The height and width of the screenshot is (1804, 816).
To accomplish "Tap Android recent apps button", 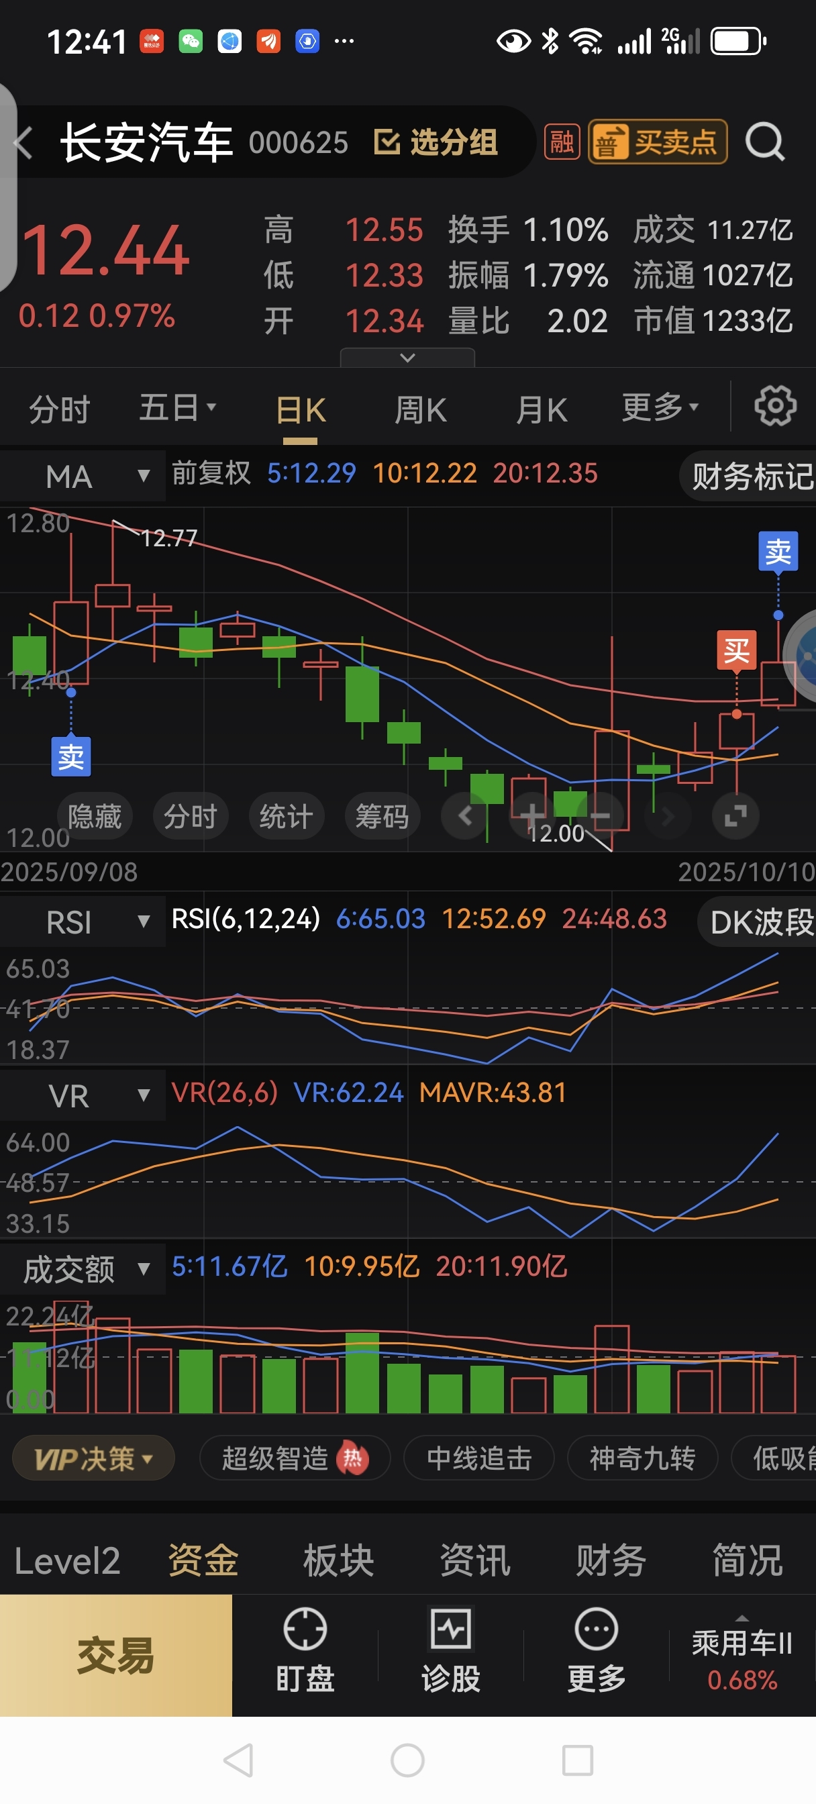I will pyautogui.click(x=578, y=1760).
